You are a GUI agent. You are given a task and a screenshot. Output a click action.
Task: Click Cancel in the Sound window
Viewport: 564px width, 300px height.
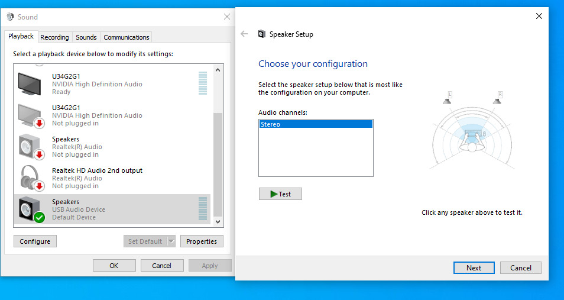point(161,266)
